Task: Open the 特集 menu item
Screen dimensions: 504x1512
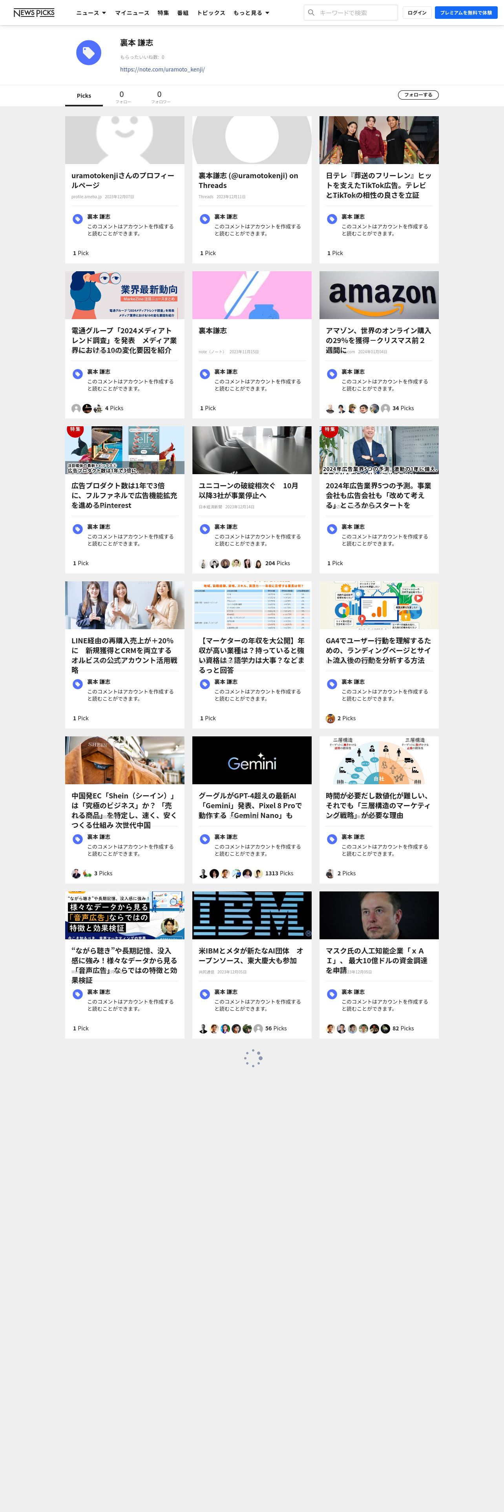Action: tap(163, 12)
